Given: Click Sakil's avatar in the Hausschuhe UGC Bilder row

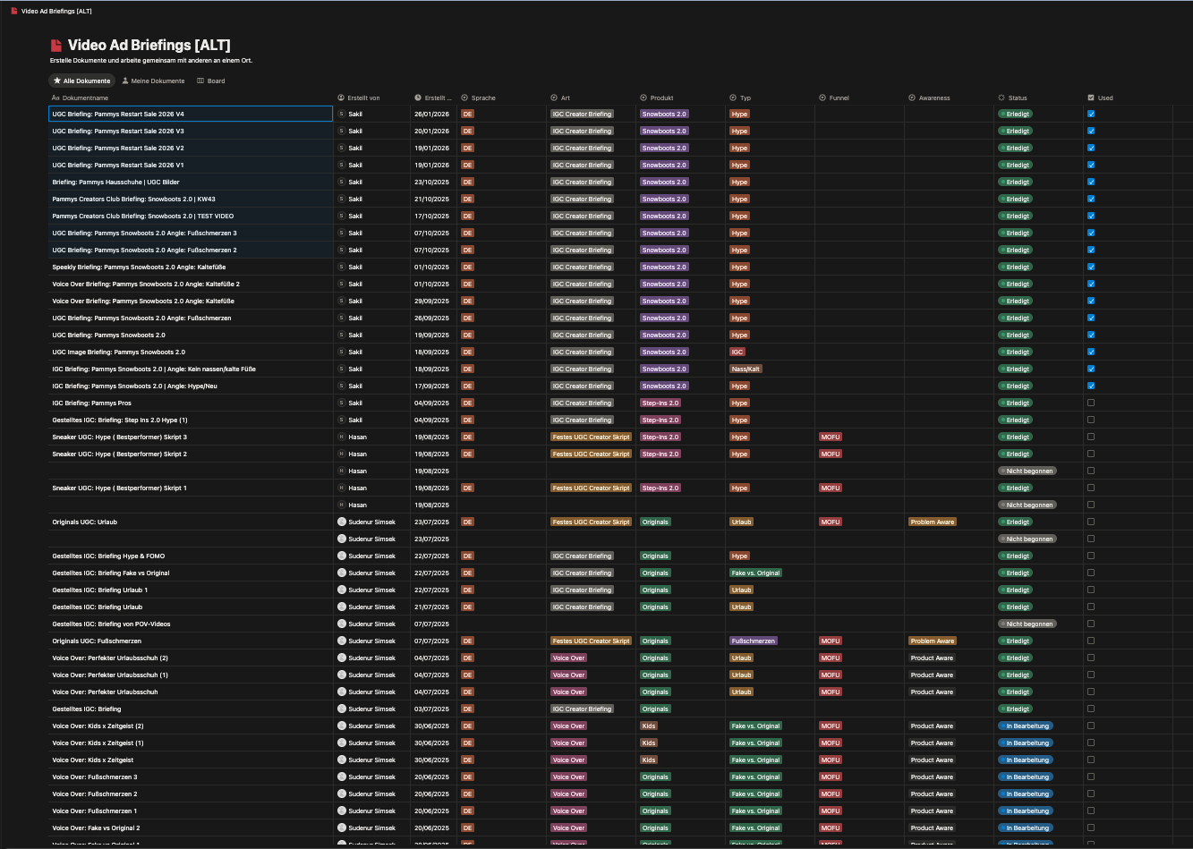Looking at the screenshot, I should pos(341,182).
